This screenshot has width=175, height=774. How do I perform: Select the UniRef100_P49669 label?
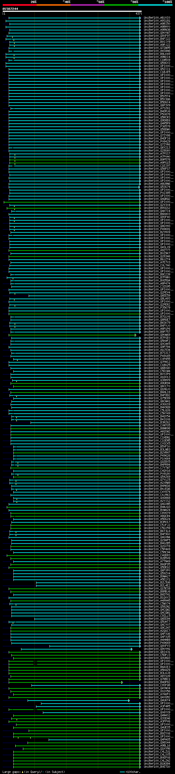pos(157,643)
